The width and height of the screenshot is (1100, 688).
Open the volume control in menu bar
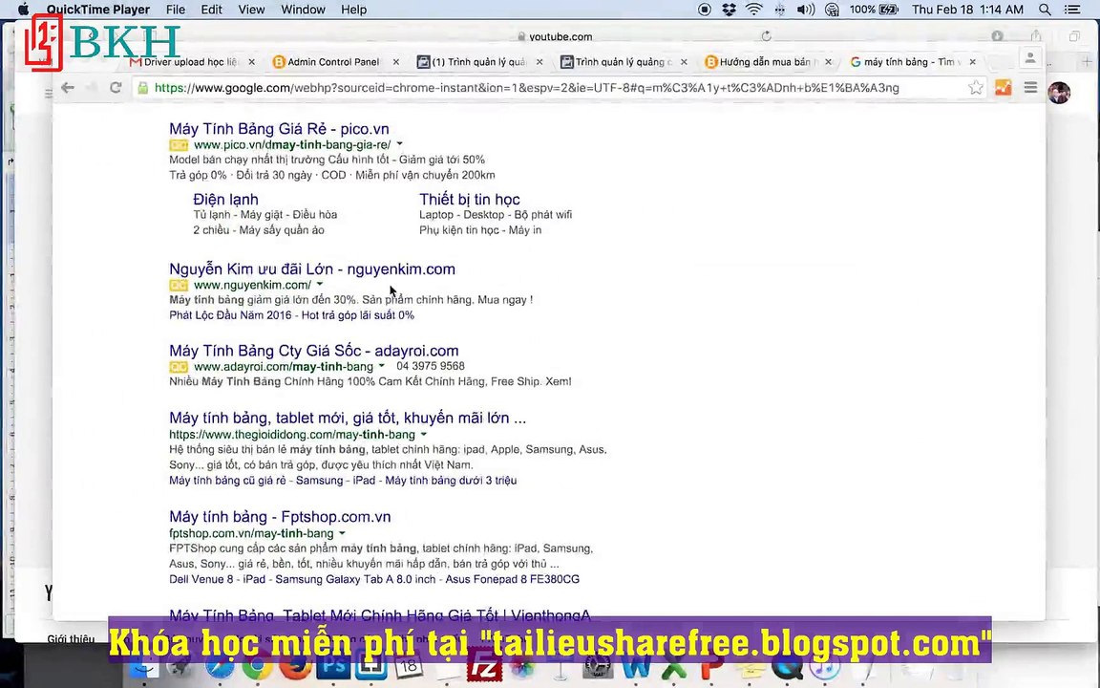coord(805,10)
